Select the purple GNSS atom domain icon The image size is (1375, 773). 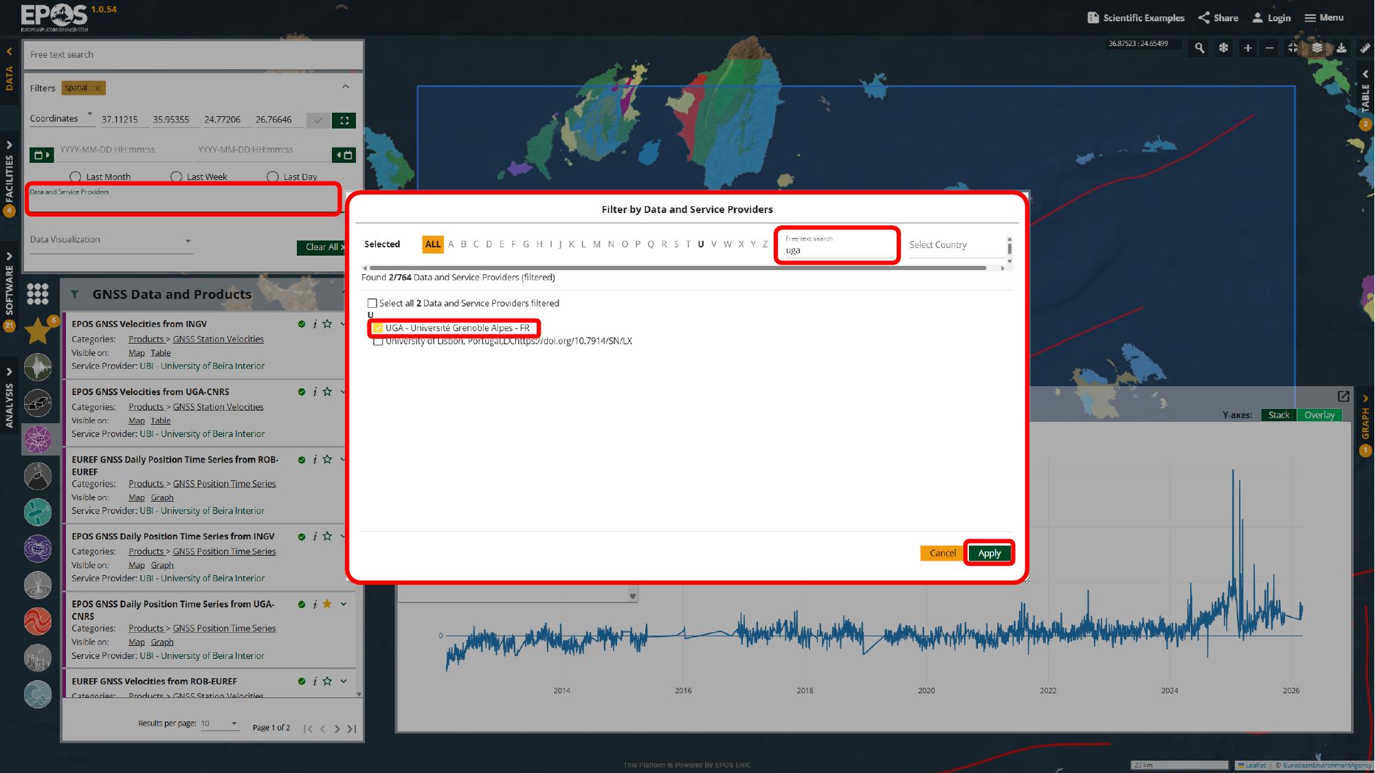point(38,440)
